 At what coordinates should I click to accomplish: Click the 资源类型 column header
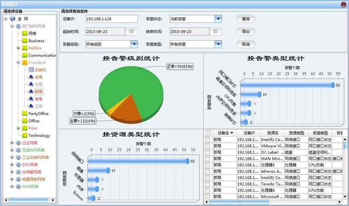tap(296, 133)
